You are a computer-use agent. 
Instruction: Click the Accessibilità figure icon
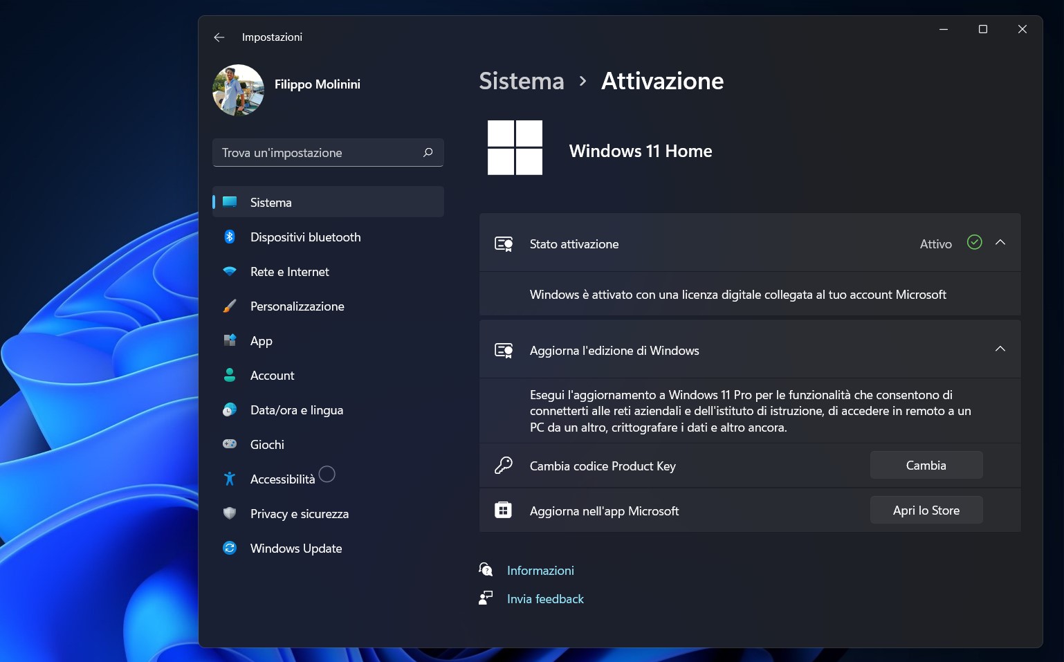pos(230,479)
